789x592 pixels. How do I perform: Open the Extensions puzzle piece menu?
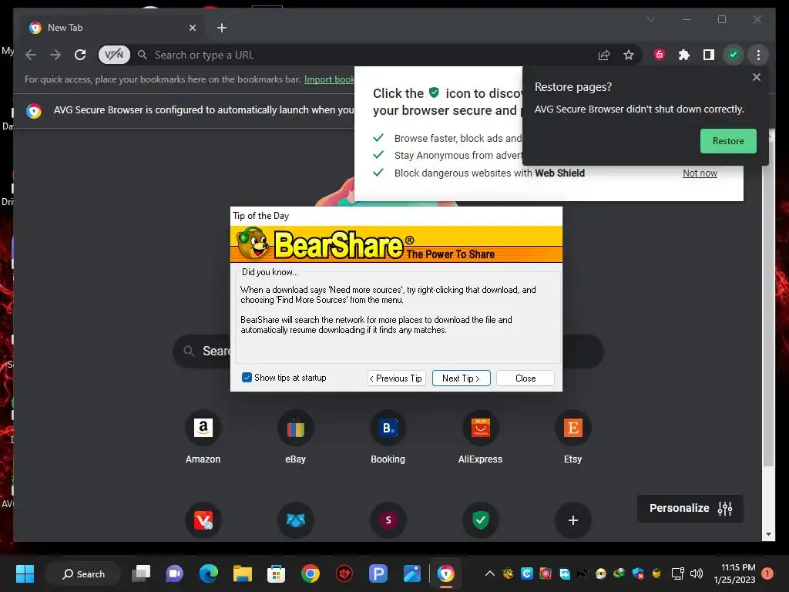tap(684, 55)
